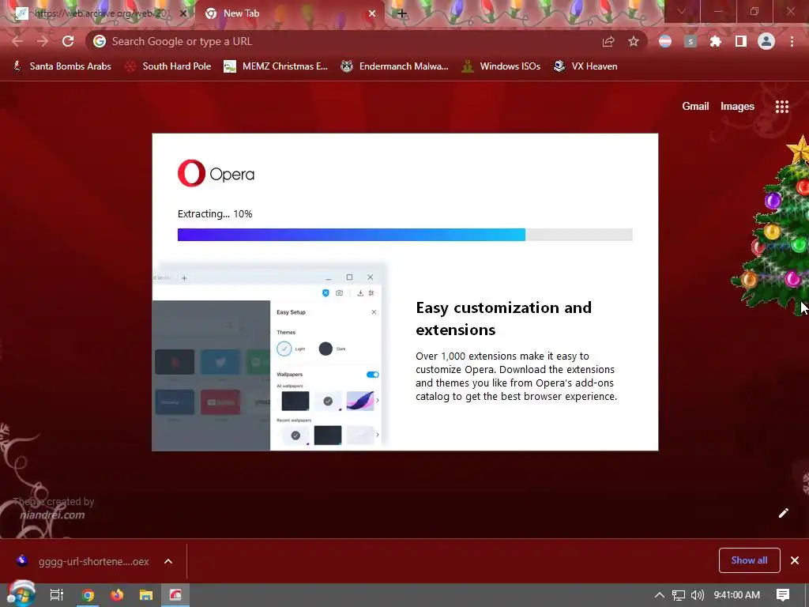Close the web.archive.org tab
This screenshot has height=607, width=809.
(x=182, y=13)
